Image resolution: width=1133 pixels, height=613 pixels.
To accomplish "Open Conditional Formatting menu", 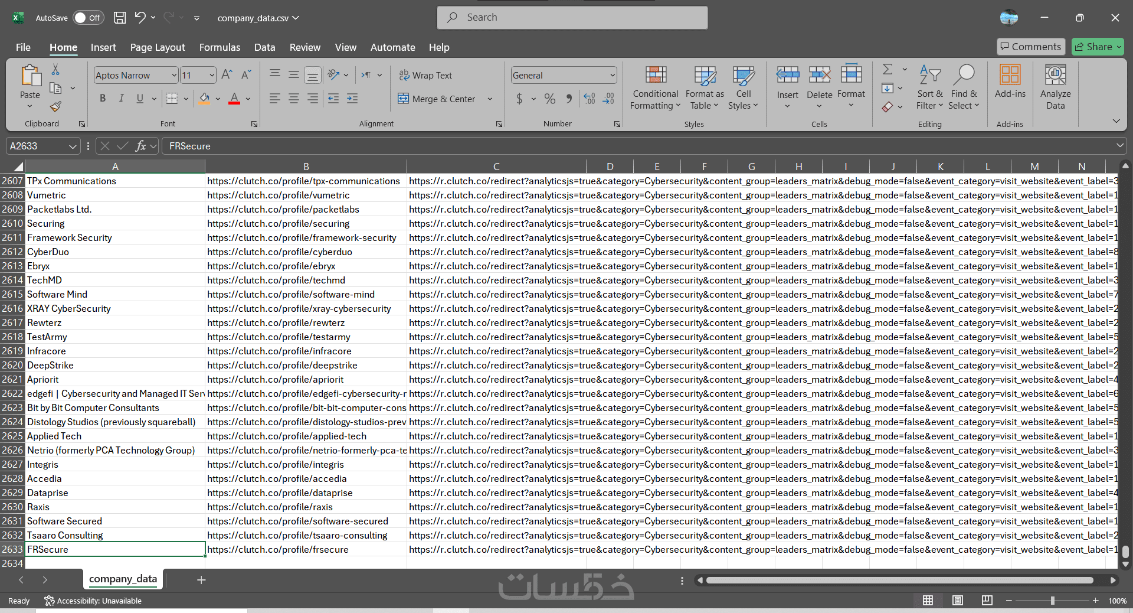I will (656, 87).
